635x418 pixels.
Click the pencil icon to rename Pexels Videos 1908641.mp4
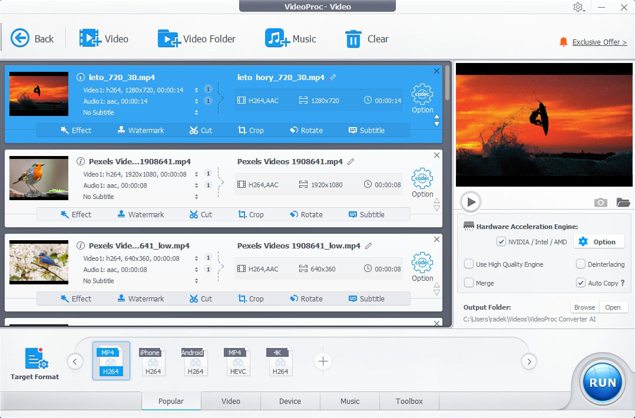(x=351, y=161)
